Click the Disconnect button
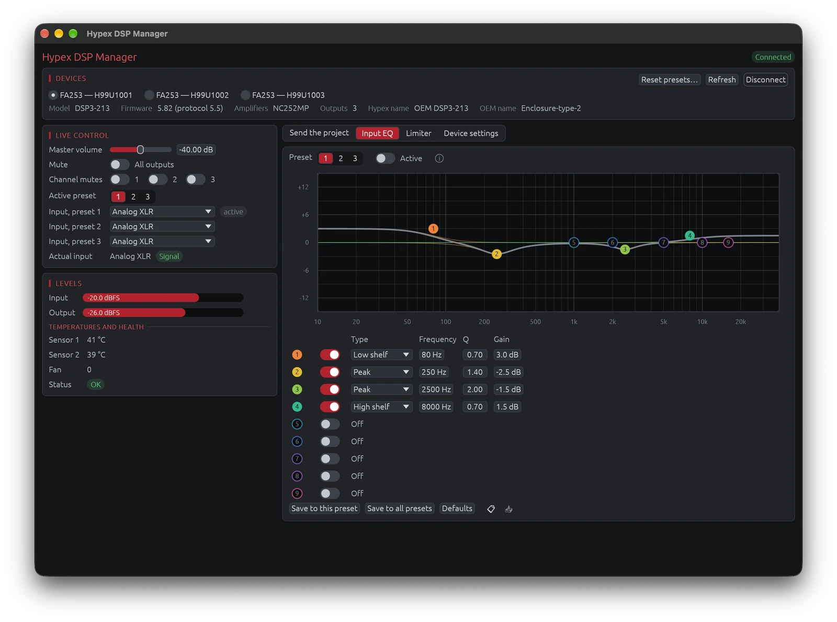 [x=765, y=80]
